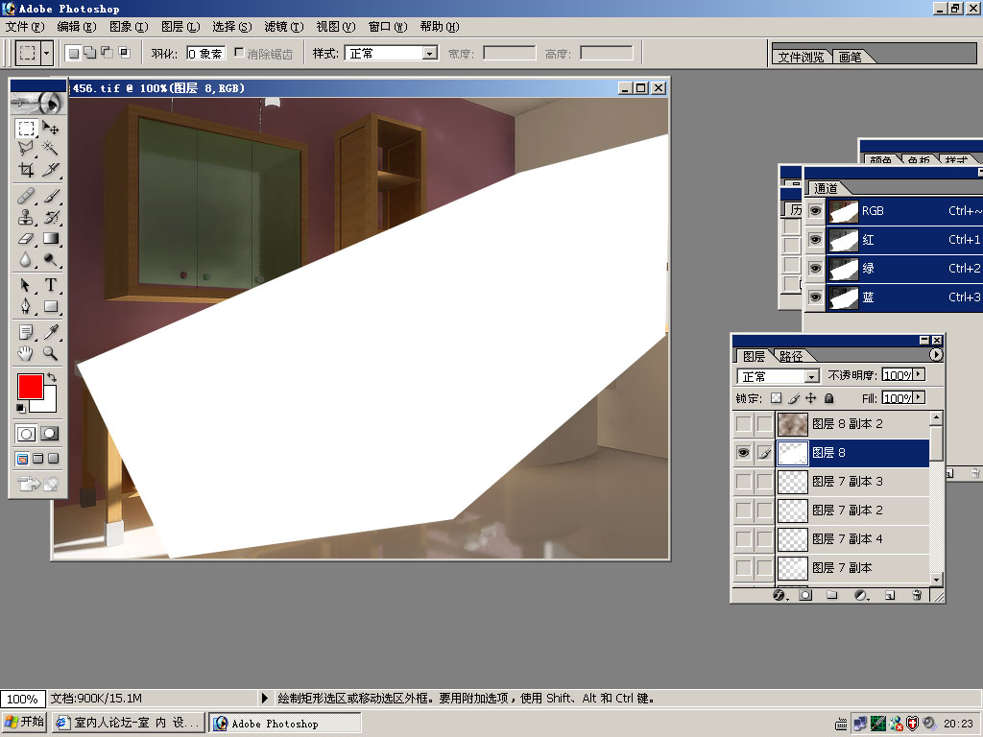
Task: Select the Healing Brush tool
Action: tap(26, 196)
